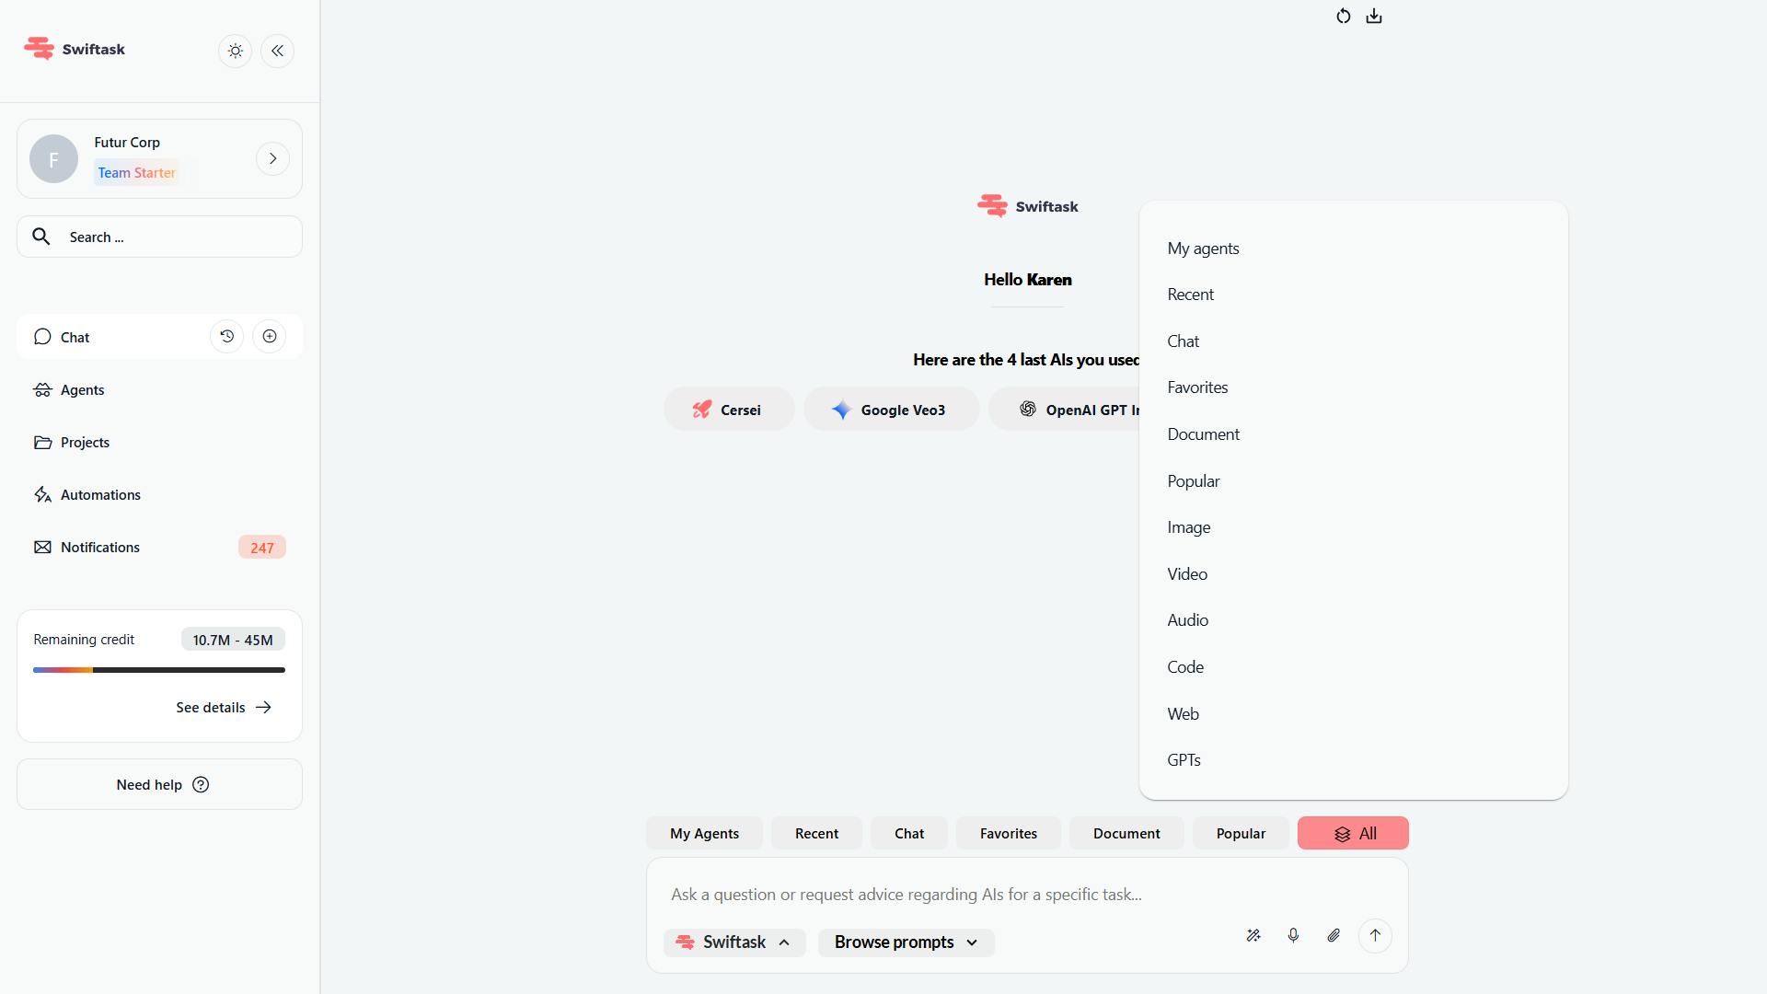Select Video from the category menu
Screen dimensions: 1767x994
point(1187,574)
